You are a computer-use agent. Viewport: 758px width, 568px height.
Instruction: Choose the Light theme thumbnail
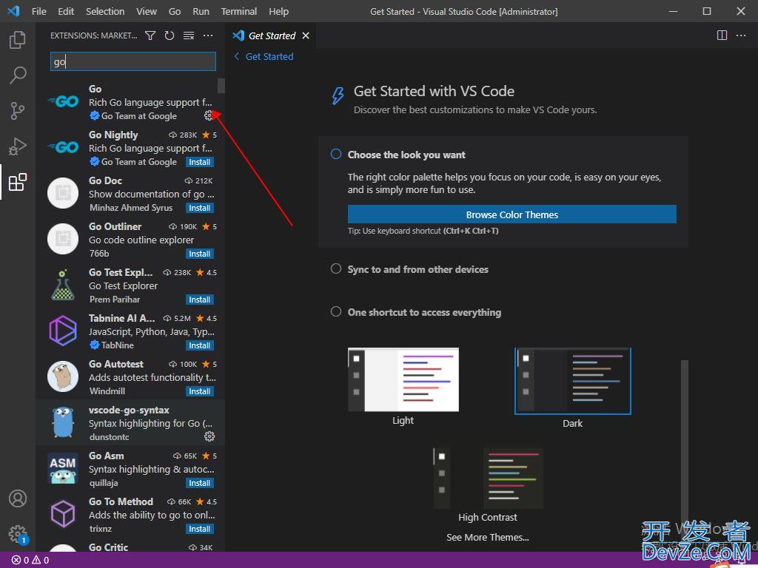click(403, 379)
